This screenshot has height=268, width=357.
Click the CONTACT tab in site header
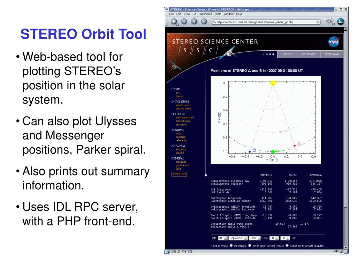(308, 54)
